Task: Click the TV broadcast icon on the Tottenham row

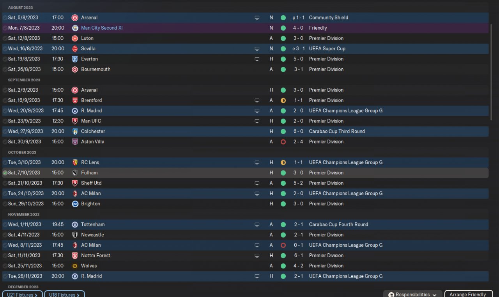Action: [257, 224]
